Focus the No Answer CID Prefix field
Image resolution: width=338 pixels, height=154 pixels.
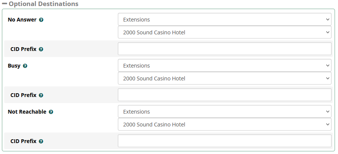(x=225, y=49)
